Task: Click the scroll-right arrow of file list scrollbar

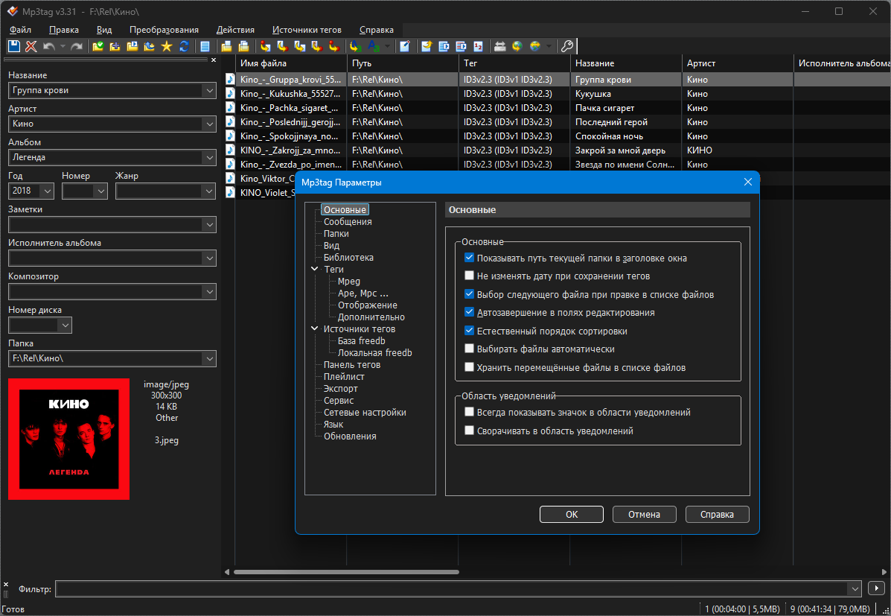Action: pyautogui.click(x=884, y=571)
